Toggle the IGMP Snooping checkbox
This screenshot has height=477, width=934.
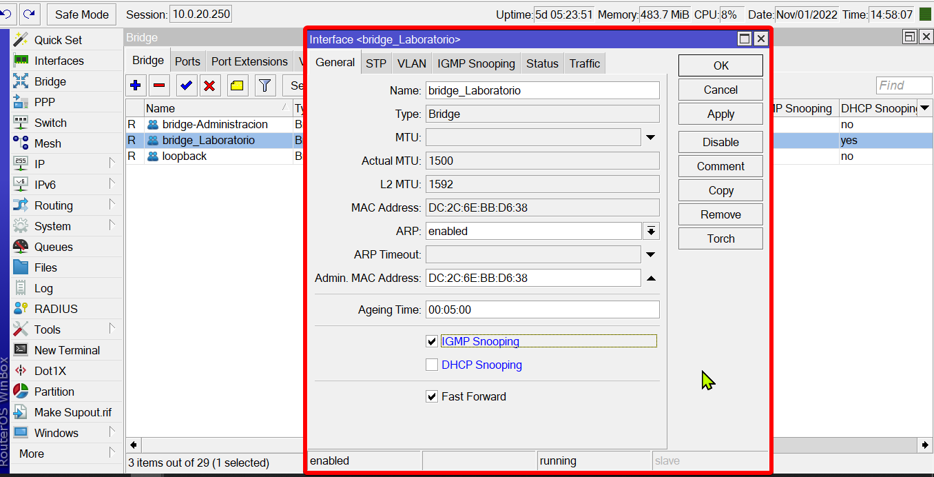click(x=432, y=341)
